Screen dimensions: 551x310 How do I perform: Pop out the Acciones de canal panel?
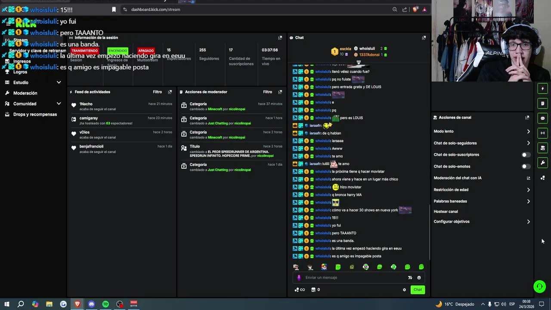(527, 118)
